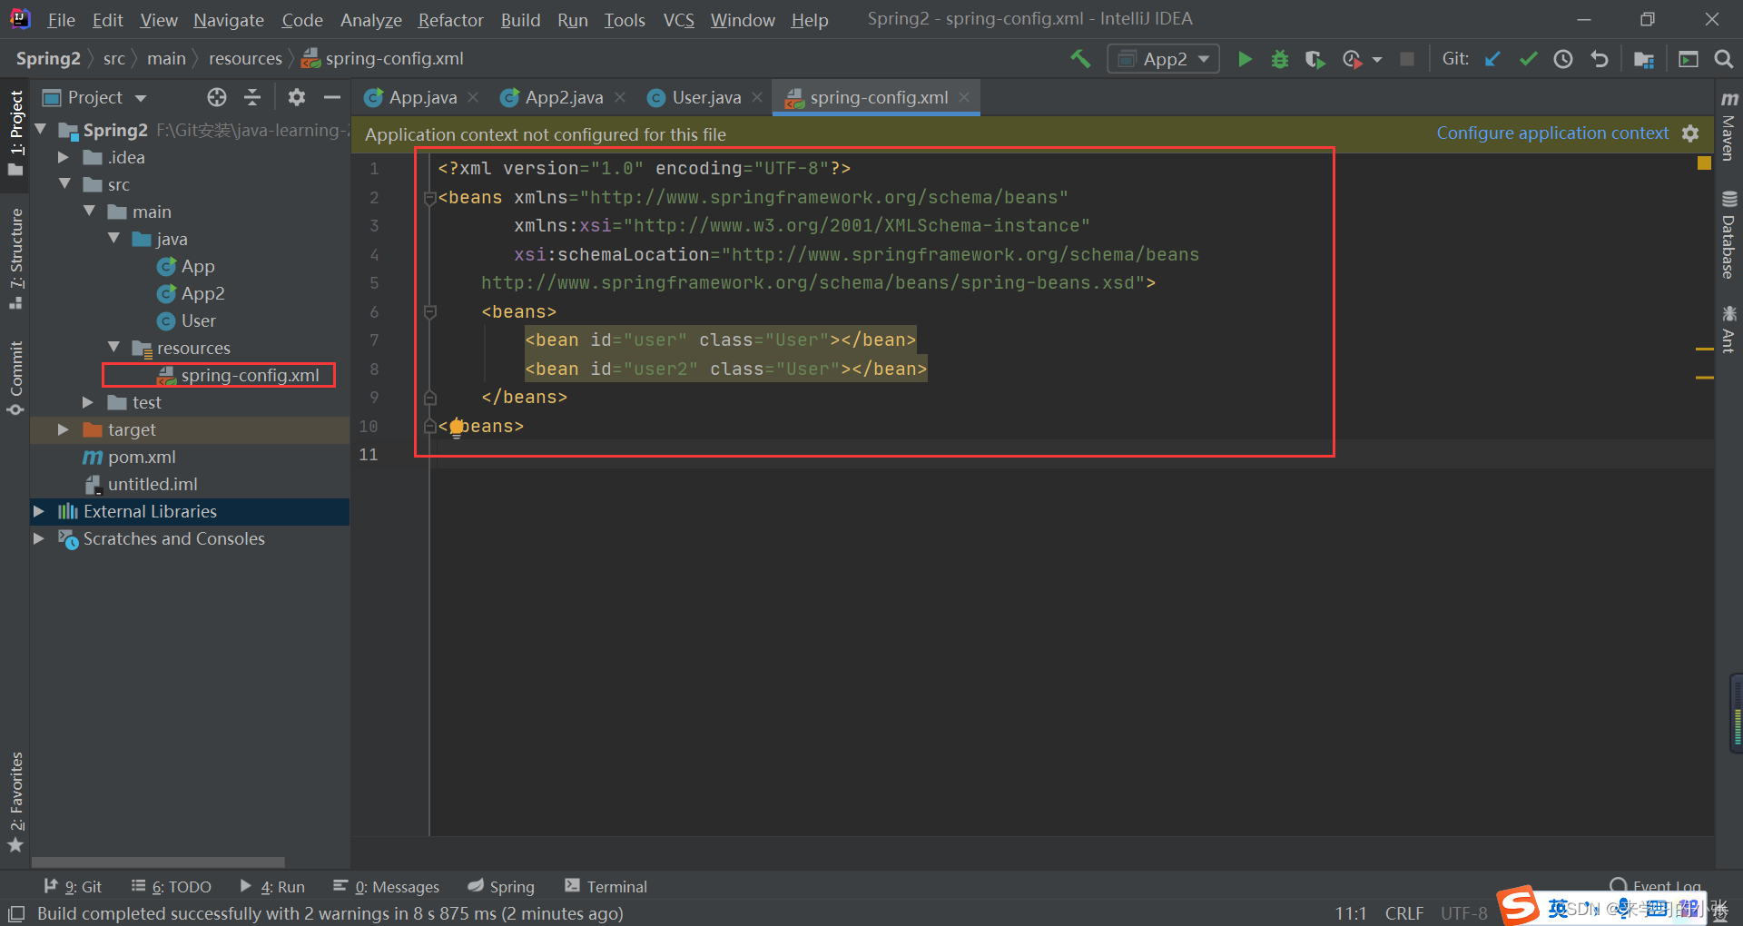The image size is (1743, 926).
Task: Open the Analyze menu
Action: click(370, 20)
